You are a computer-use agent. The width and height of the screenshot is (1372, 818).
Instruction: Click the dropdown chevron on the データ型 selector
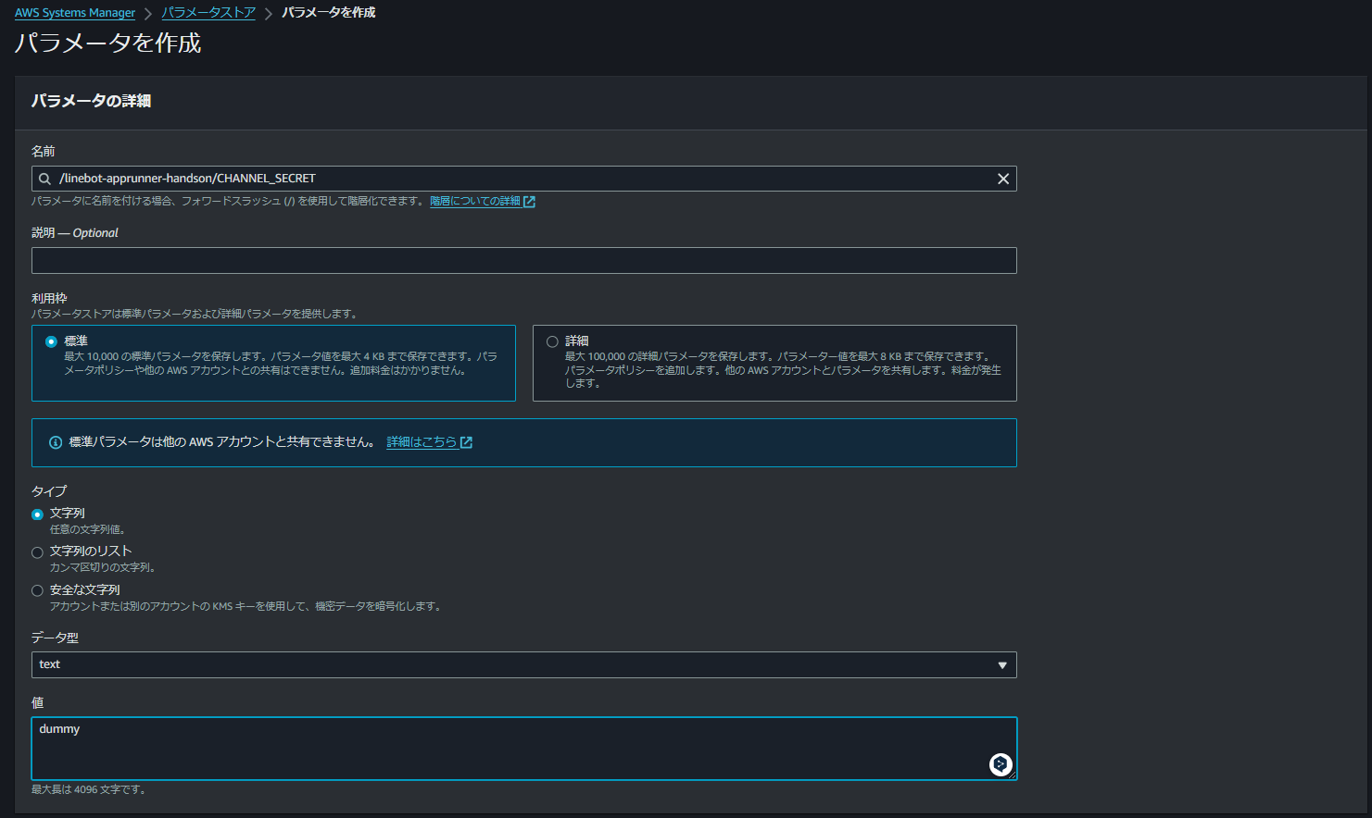[1001, 664]
